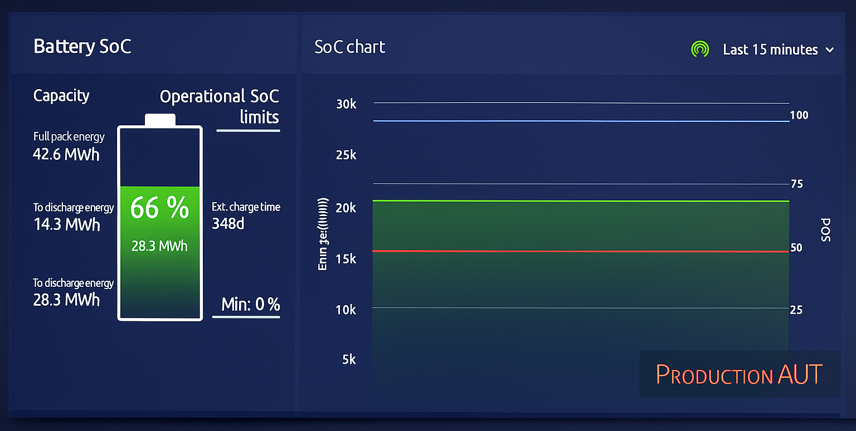Viewport: 856px width, 431px height.
Task: Click the Production AUT badge
Action: tap(739, 374)
